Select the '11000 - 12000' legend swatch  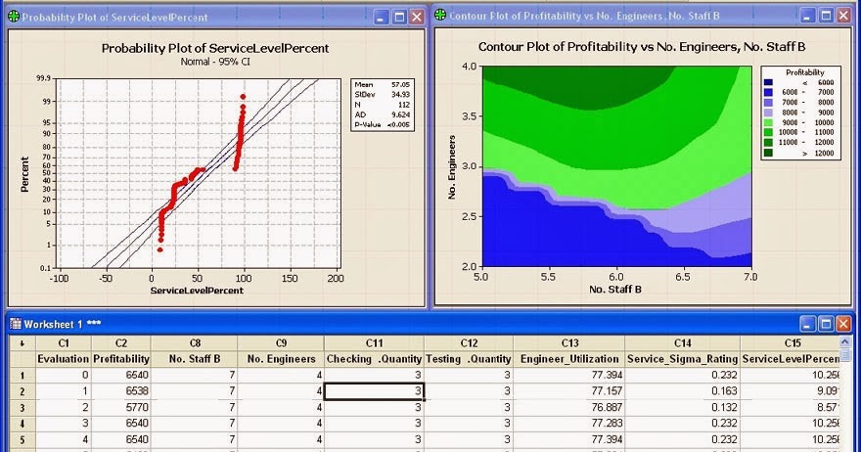click(769, 142)
